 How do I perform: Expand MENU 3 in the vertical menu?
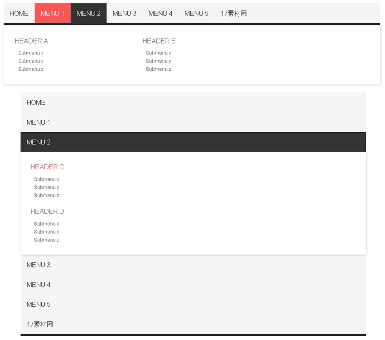[x=193, y=265]
